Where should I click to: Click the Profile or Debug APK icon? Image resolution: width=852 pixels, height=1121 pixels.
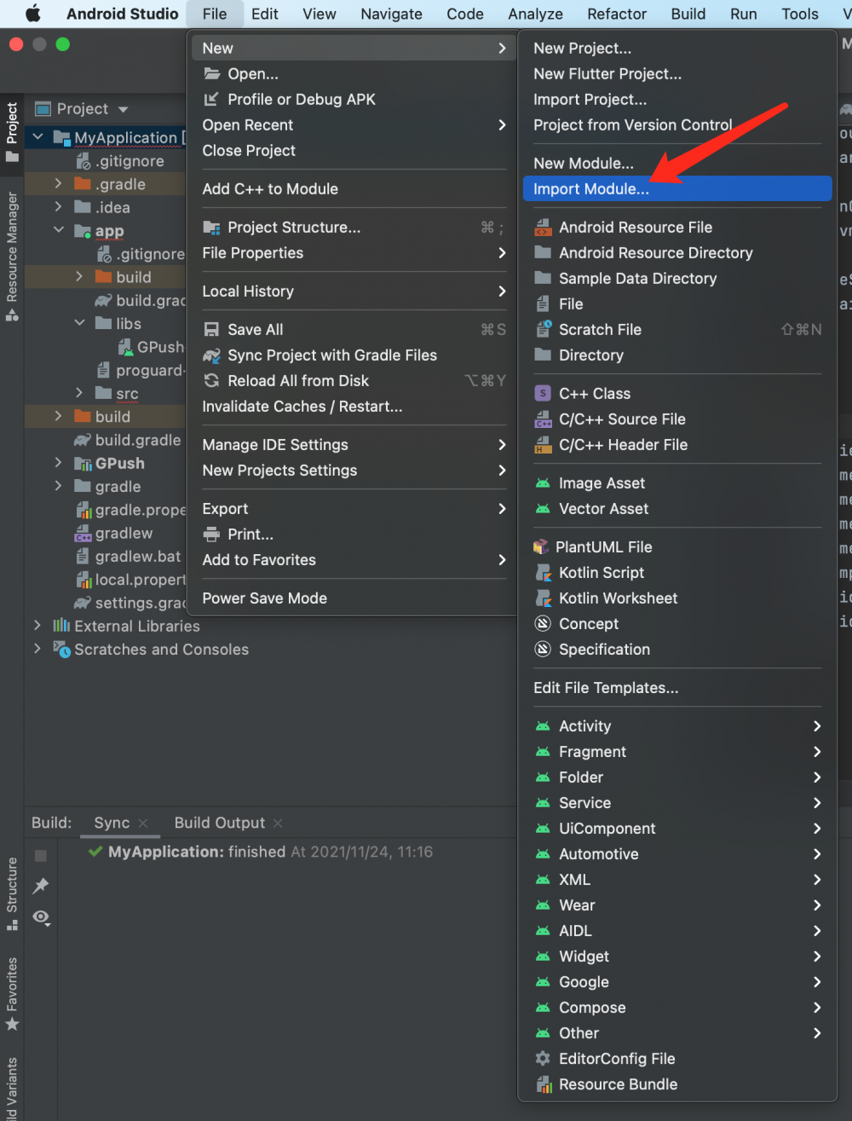point(211,100)
